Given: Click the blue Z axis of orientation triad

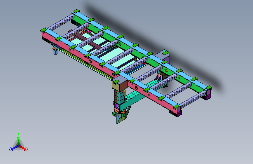Looking at the screenshot, I should [x=15, y=148].
